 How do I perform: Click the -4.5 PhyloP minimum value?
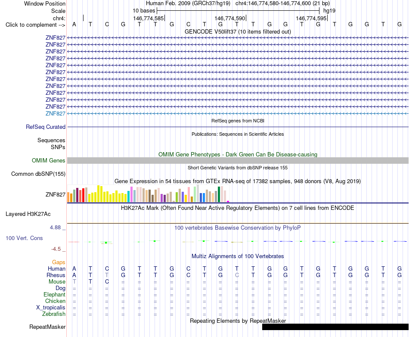pyautogui.click(x=56, y=249)
